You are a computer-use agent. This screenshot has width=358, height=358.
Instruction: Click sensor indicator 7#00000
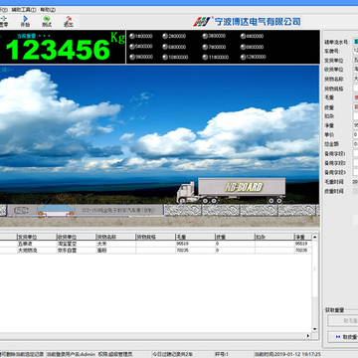click(214, 47)
